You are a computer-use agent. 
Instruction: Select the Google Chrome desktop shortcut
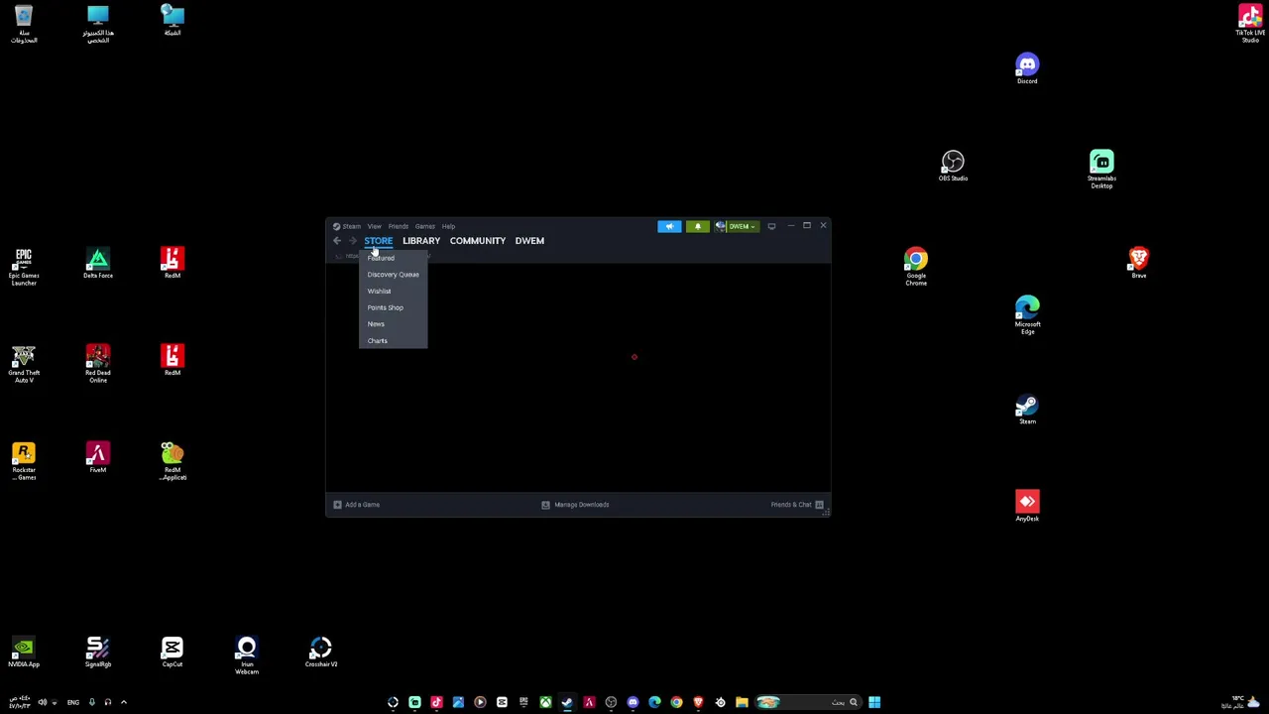click(916, 267)
